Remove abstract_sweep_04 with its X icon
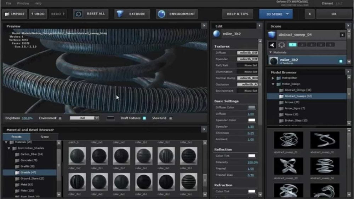This screenshot has height=199, width=354. point(342,35)
